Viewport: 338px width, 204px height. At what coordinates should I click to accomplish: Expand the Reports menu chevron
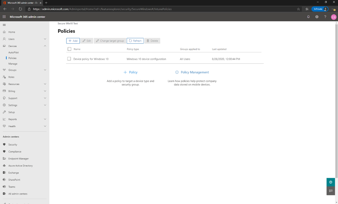45,119
